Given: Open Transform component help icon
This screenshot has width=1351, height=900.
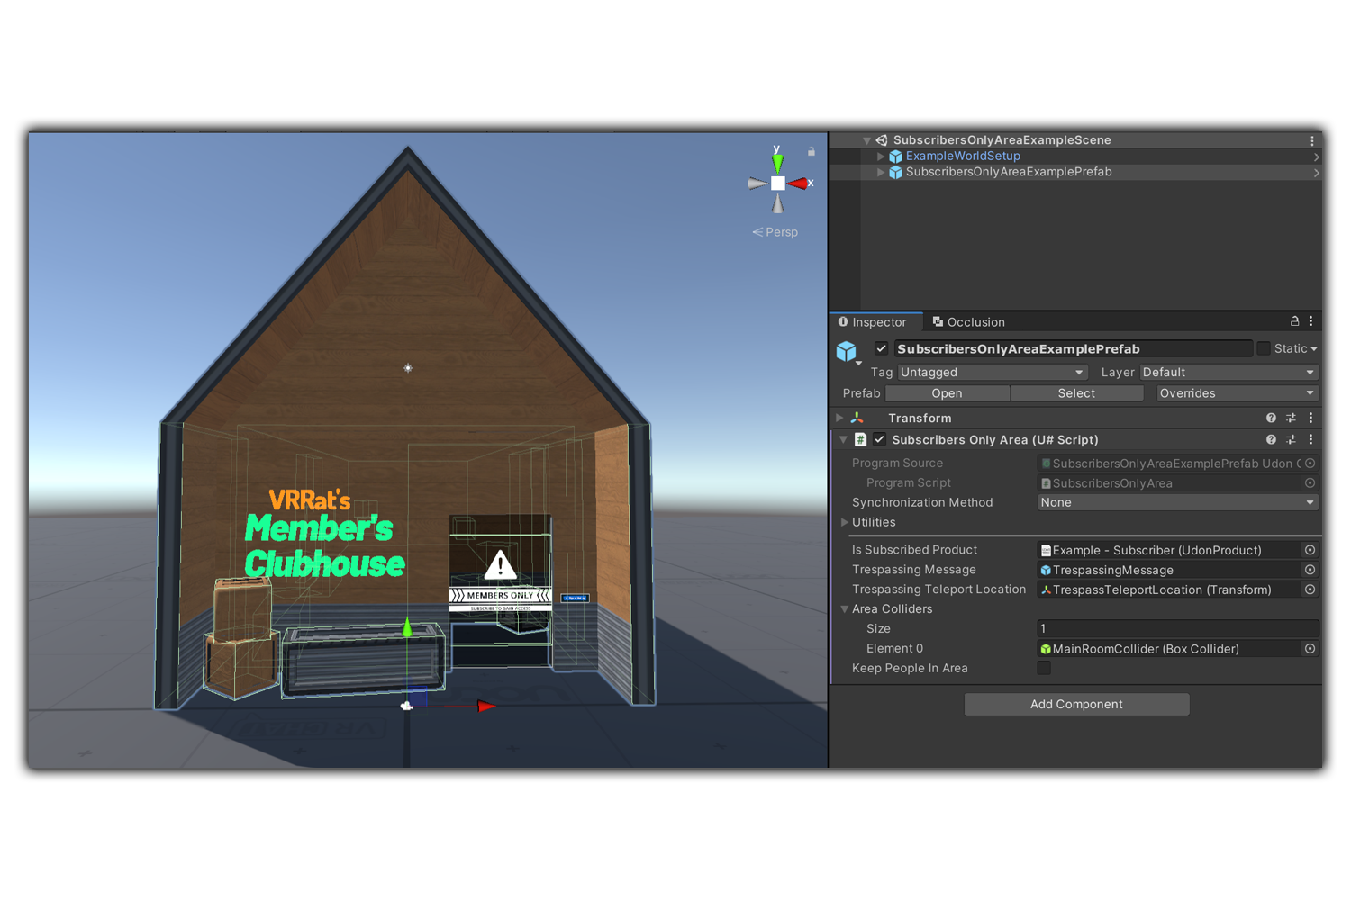Looking at the screenshot, I should [1271, 418].
